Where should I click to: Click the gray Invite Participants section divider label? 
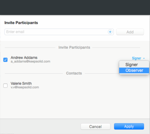pyautogui.click(x=74, y=47)
